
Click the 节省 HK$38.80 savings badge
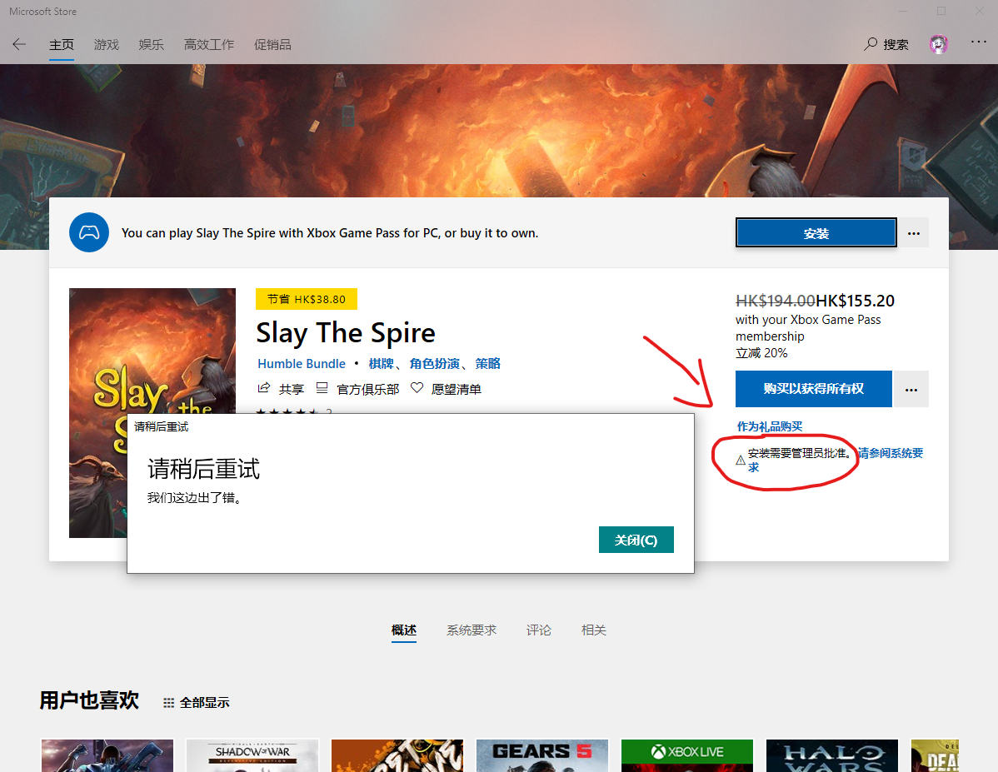[x=306, y=299]
